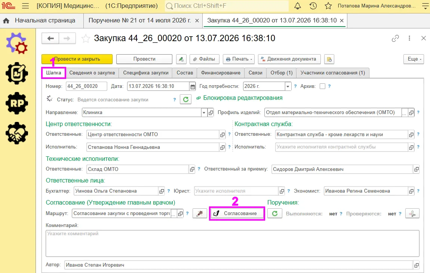The image size is (430, 273).
Task: Open Профиль изделий selection ellipsis
Action: click(404, 113)
